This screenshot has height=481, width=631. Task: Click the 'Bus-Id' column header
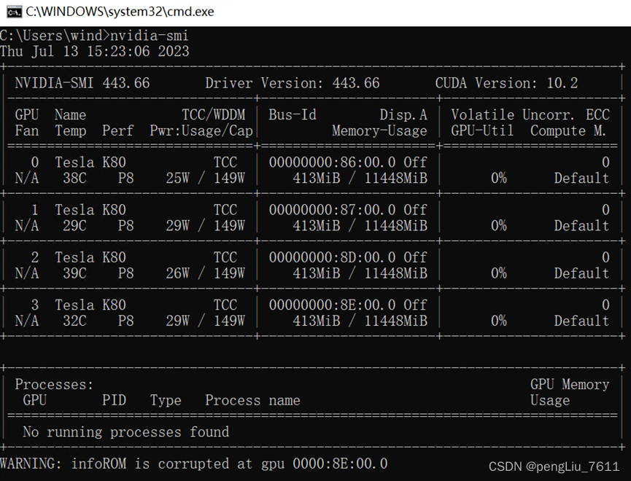(x=293, y=115)
